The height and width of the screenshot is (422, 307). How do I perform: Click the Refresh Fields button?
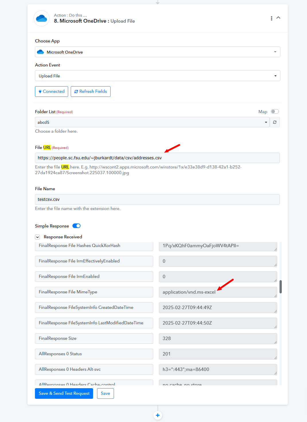[90, 91]
